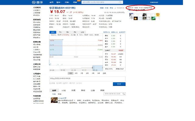Screen dimensions: 195x121
Task: Open the Xueqiu snowball logo home
Action: coord(37,2)
